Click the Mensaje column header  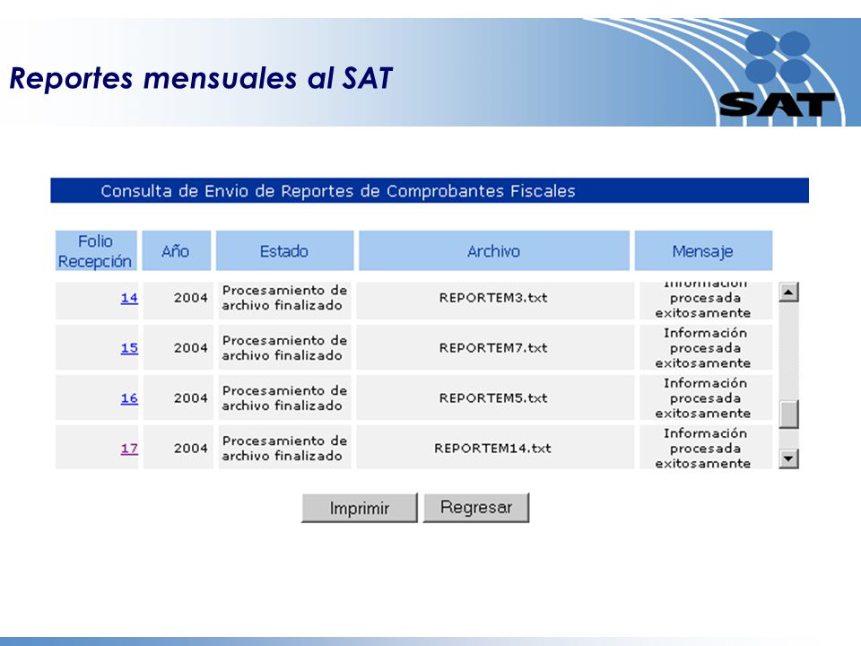[703, 251]
